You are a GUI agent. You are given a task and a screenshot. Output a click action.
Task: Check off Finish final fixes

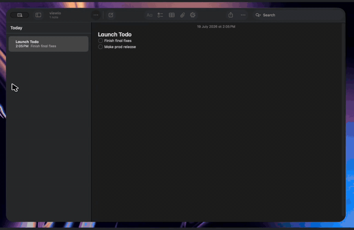pos(100,41)
